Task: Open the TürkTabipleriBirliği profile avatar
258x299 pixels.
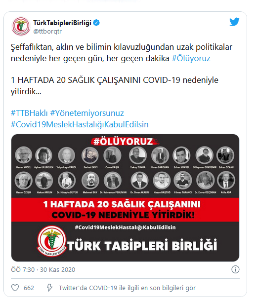Action: pos(21,26)
